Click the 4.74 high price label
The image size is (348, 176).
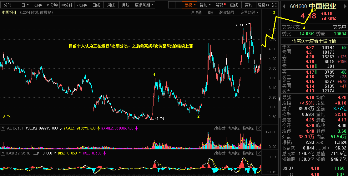tap(239, 25)
